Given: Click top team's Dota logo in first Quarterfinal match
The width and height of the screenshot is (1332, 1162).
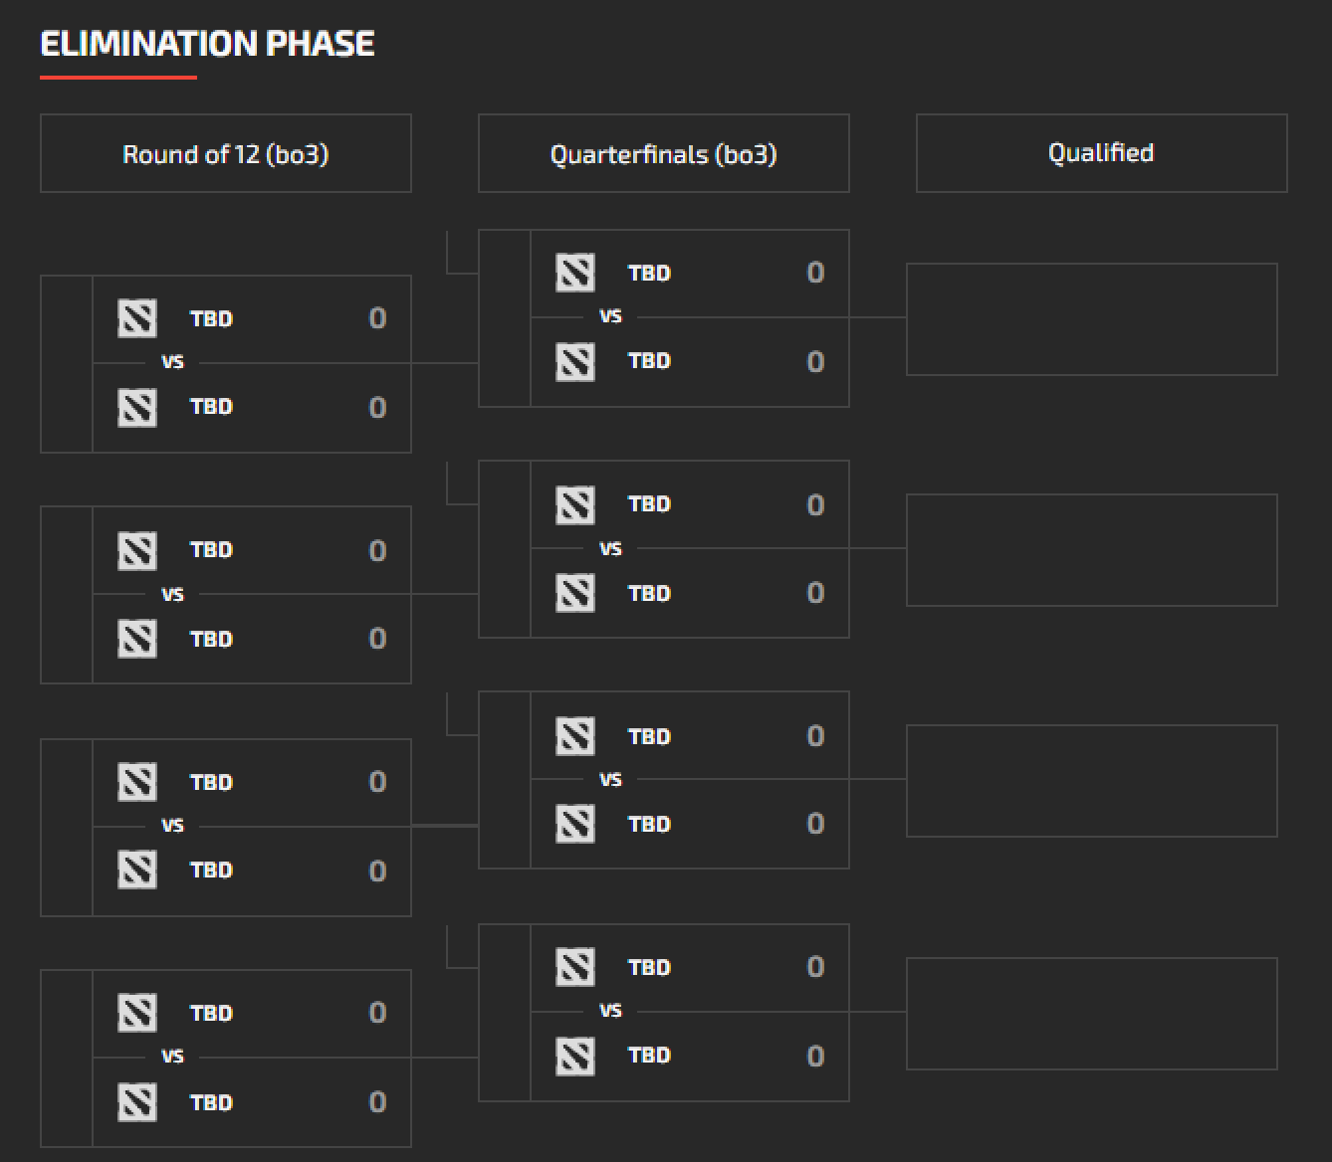Looking at the screenshot, I should [575, 273].
